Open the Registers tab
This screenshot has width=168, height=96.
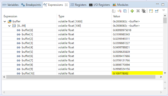click(78, 5)
